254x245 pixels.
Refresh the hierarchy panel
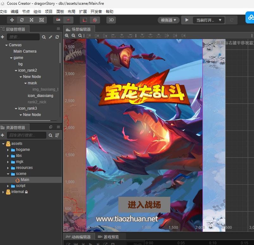point(57,37)
